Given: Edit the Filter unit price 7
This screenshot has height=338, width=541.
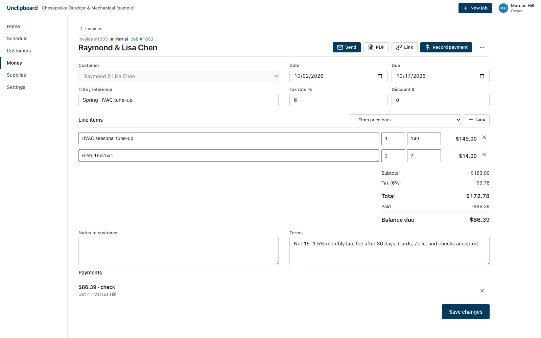Looking at the screenshot, I should 424,156.
